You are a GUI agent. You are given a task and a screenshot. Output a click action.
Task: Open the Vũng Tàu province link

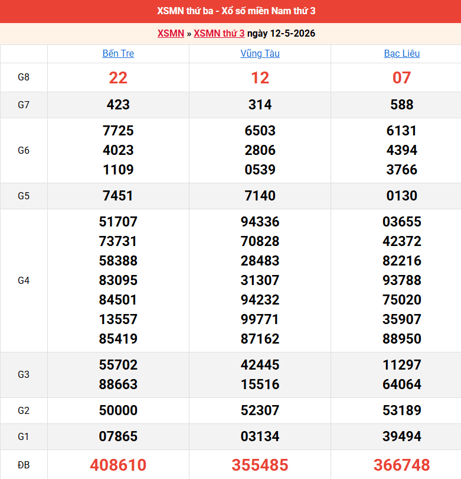tap(260, 53)
